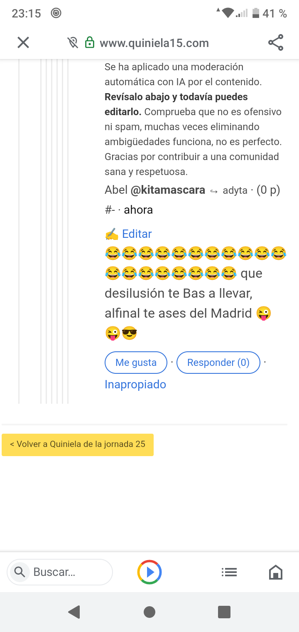Close the browser tab with X icon
This screenshot has height=632, width=299.
tap(23, 42)
